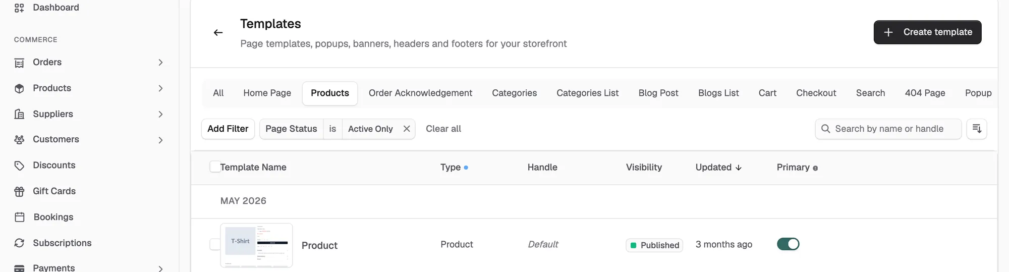
Task: Remove the Active Only filter with X
Action: click(406, 129)
